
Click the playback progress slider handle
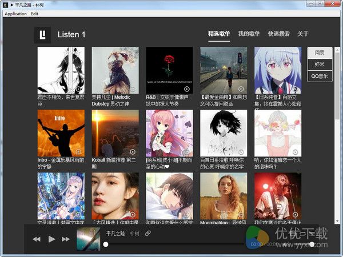(x=106, y=244)
